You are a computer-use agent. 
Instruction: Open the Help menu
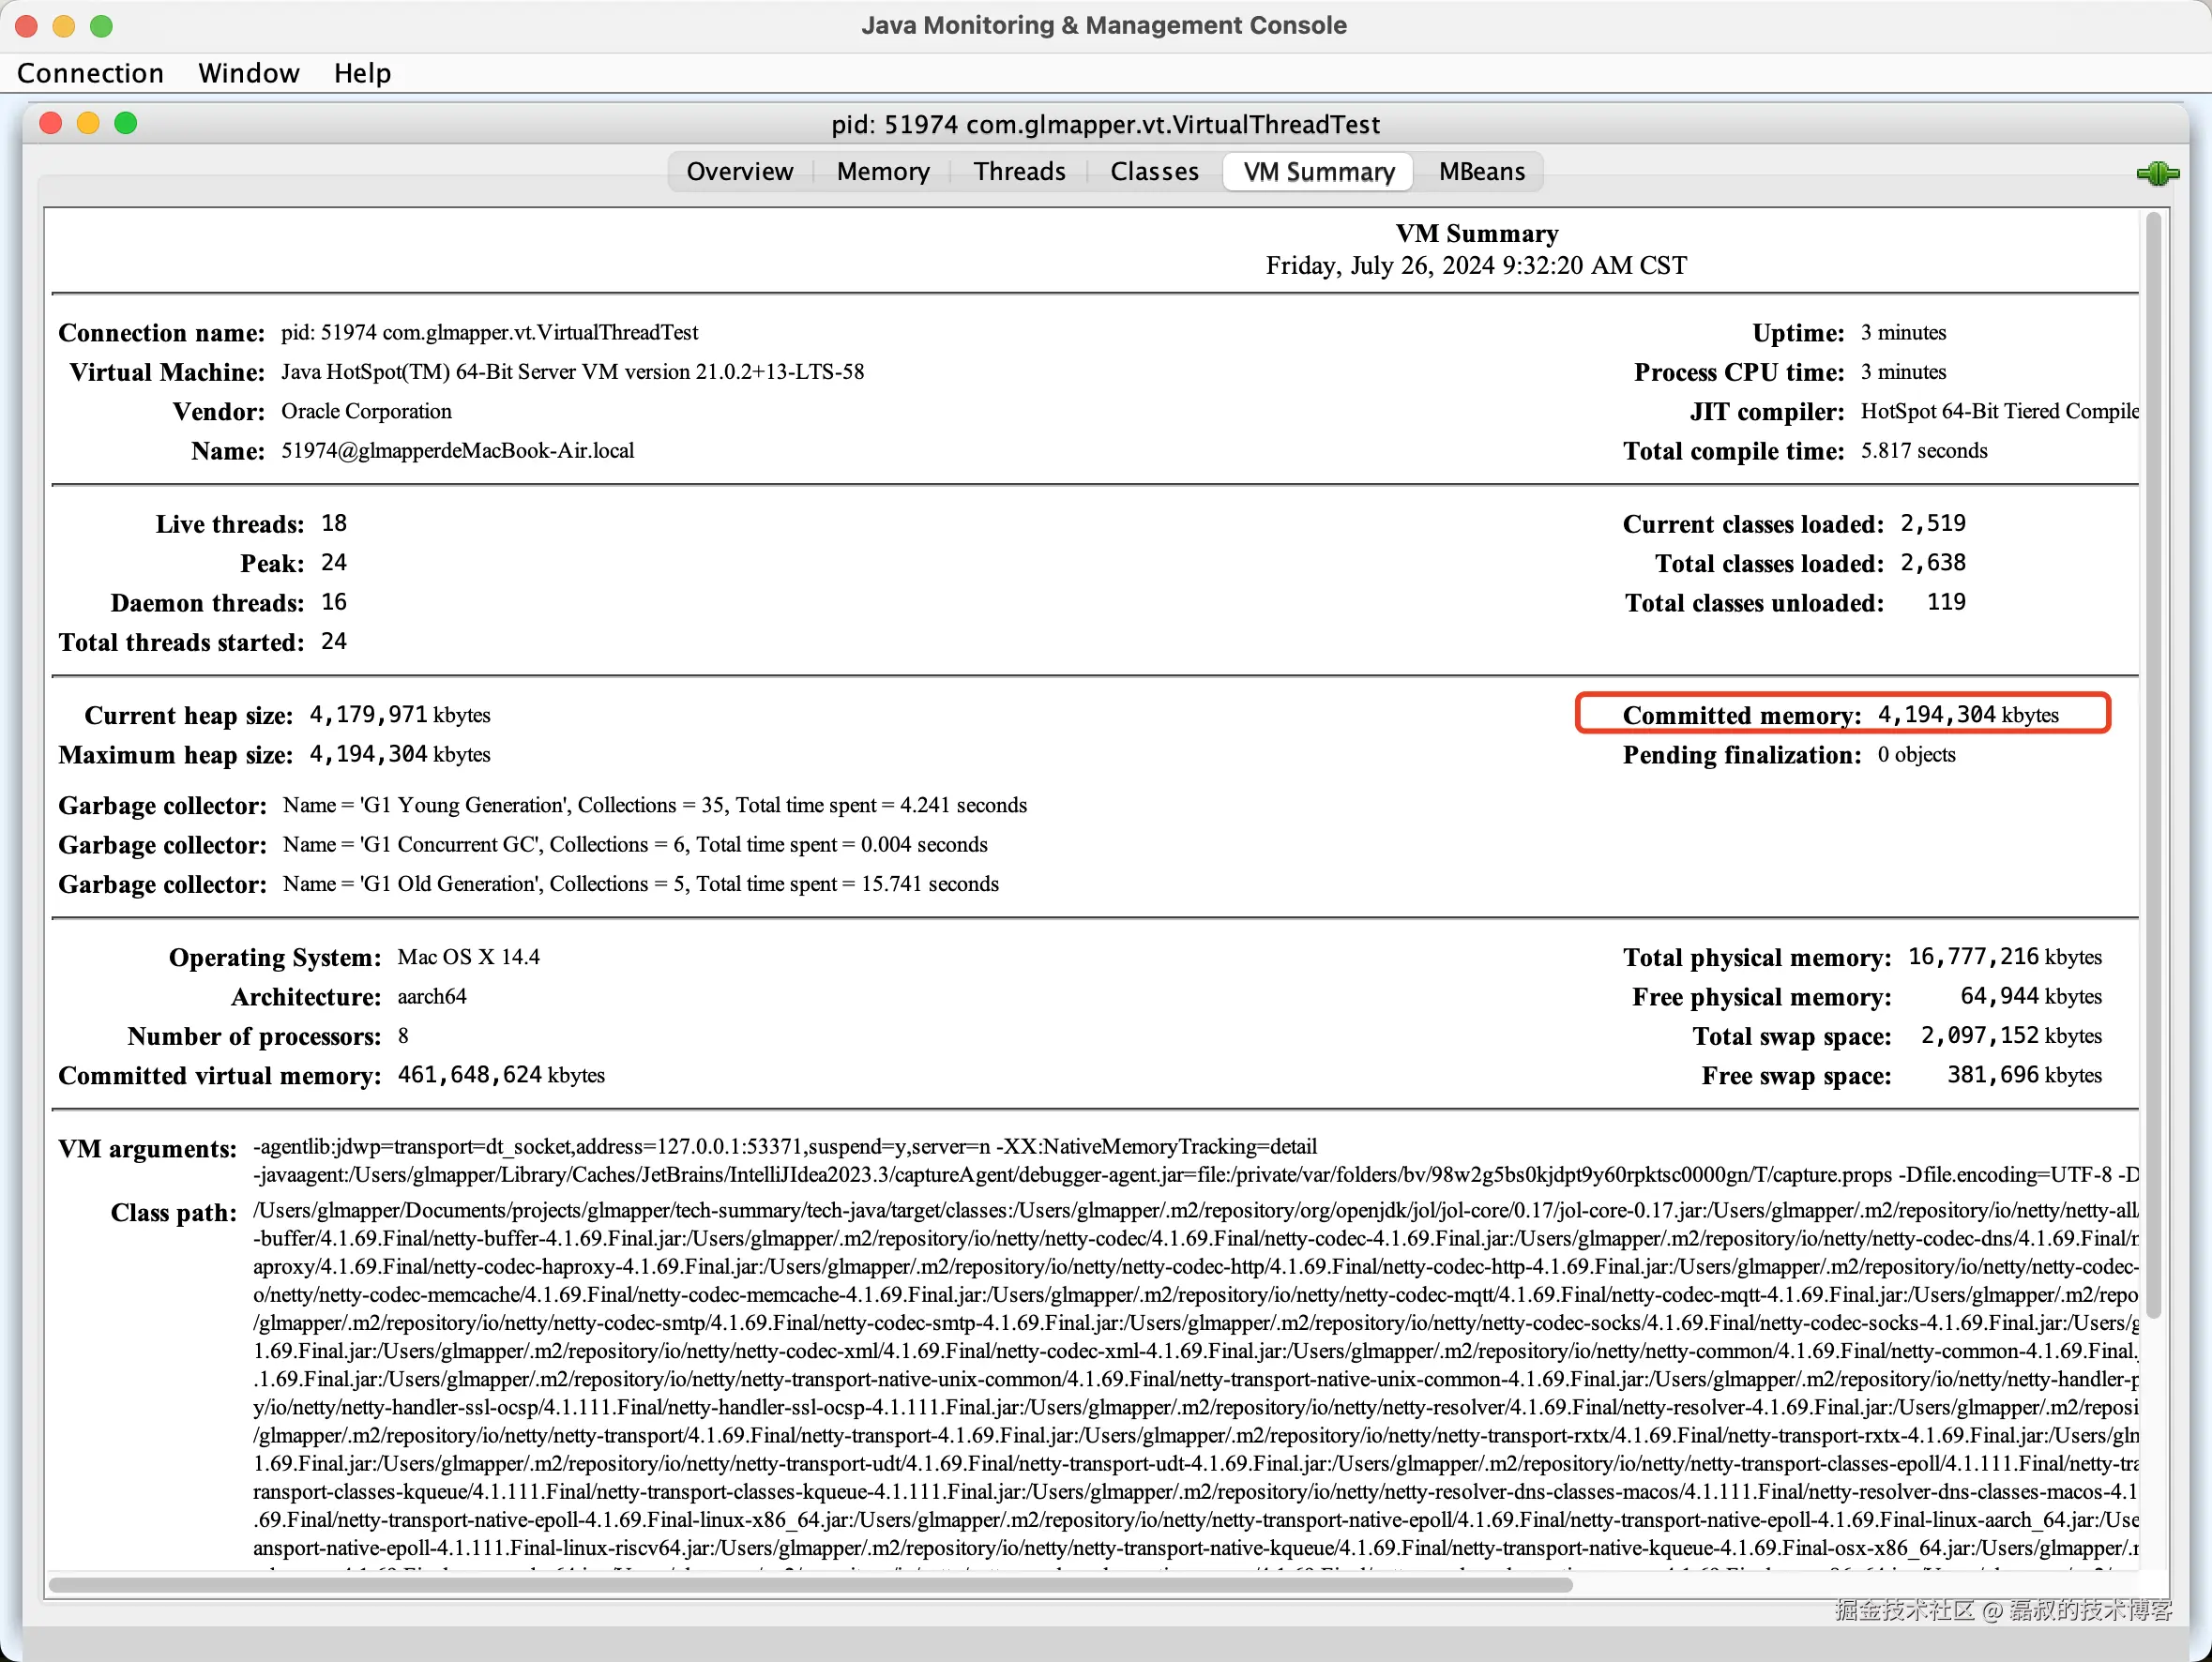(362, 73)
